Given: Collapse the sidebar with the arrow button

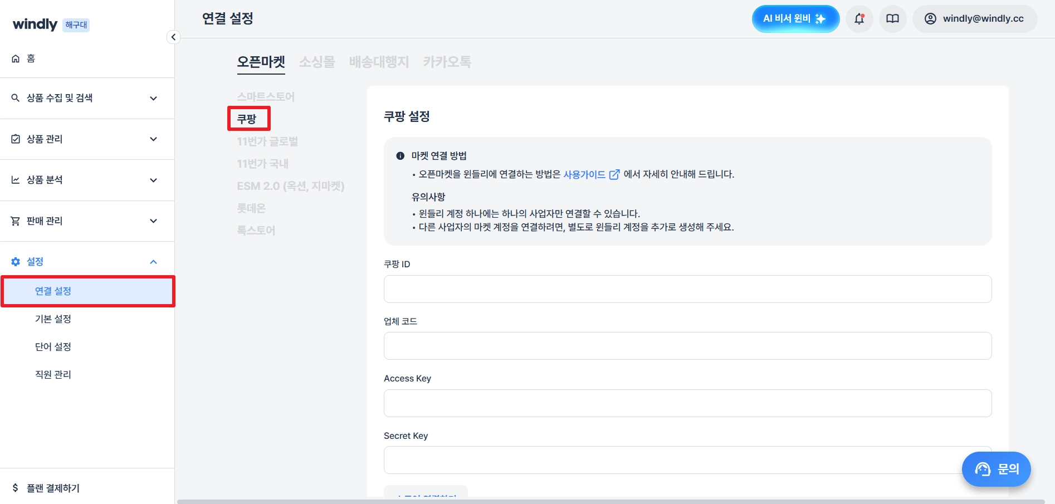Looking at the screenshot, I should (173, 37).
